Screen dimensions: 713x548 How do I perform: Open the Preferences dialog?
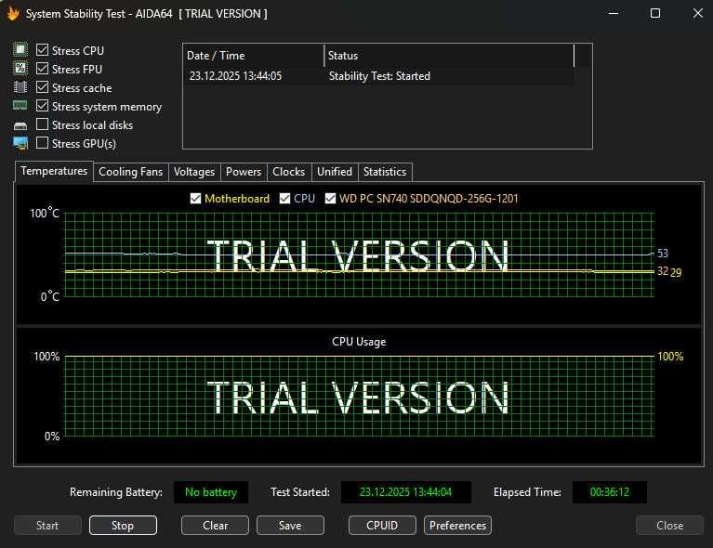coord(457,526)
